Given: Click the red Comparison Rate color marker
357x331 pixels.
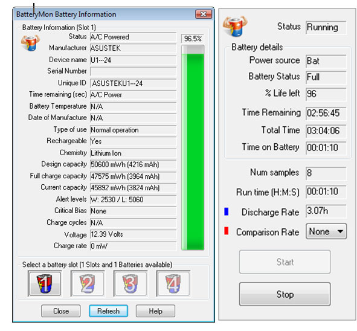Looking at the screenshot, I should 227,231.
